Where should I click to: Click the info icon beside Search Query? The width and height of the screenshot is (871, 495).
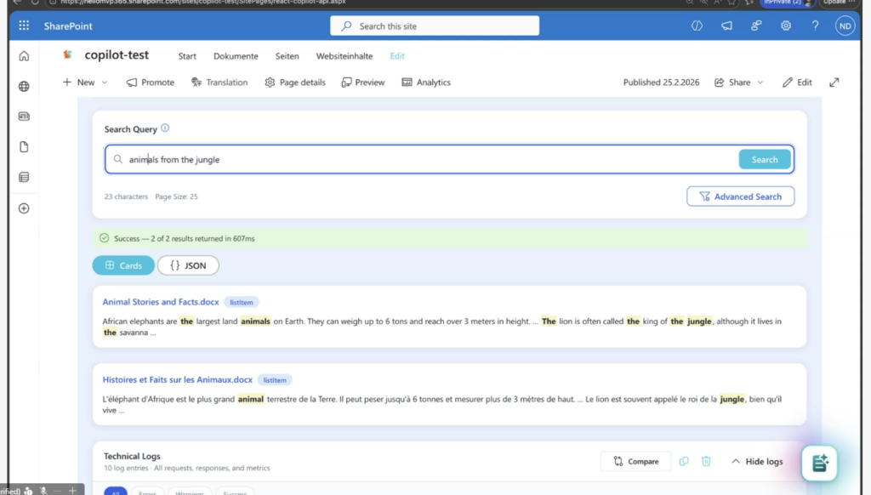click(165, 128)
